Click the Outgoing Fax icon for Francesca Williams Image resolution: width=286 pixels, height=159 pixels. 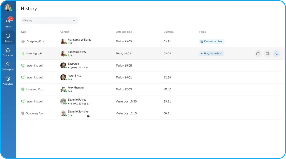pos(23,41)
